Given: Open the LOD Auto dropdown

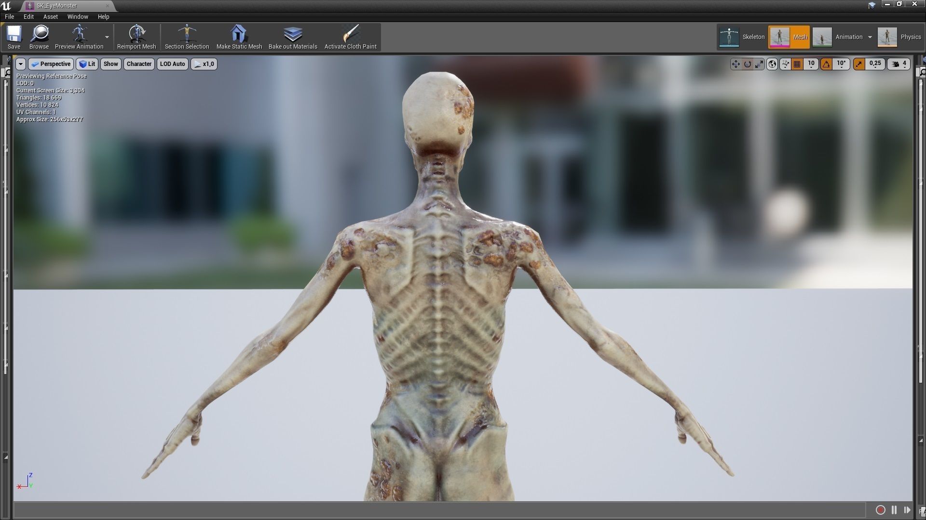Looking at the screenshot, I should point(172,64).
